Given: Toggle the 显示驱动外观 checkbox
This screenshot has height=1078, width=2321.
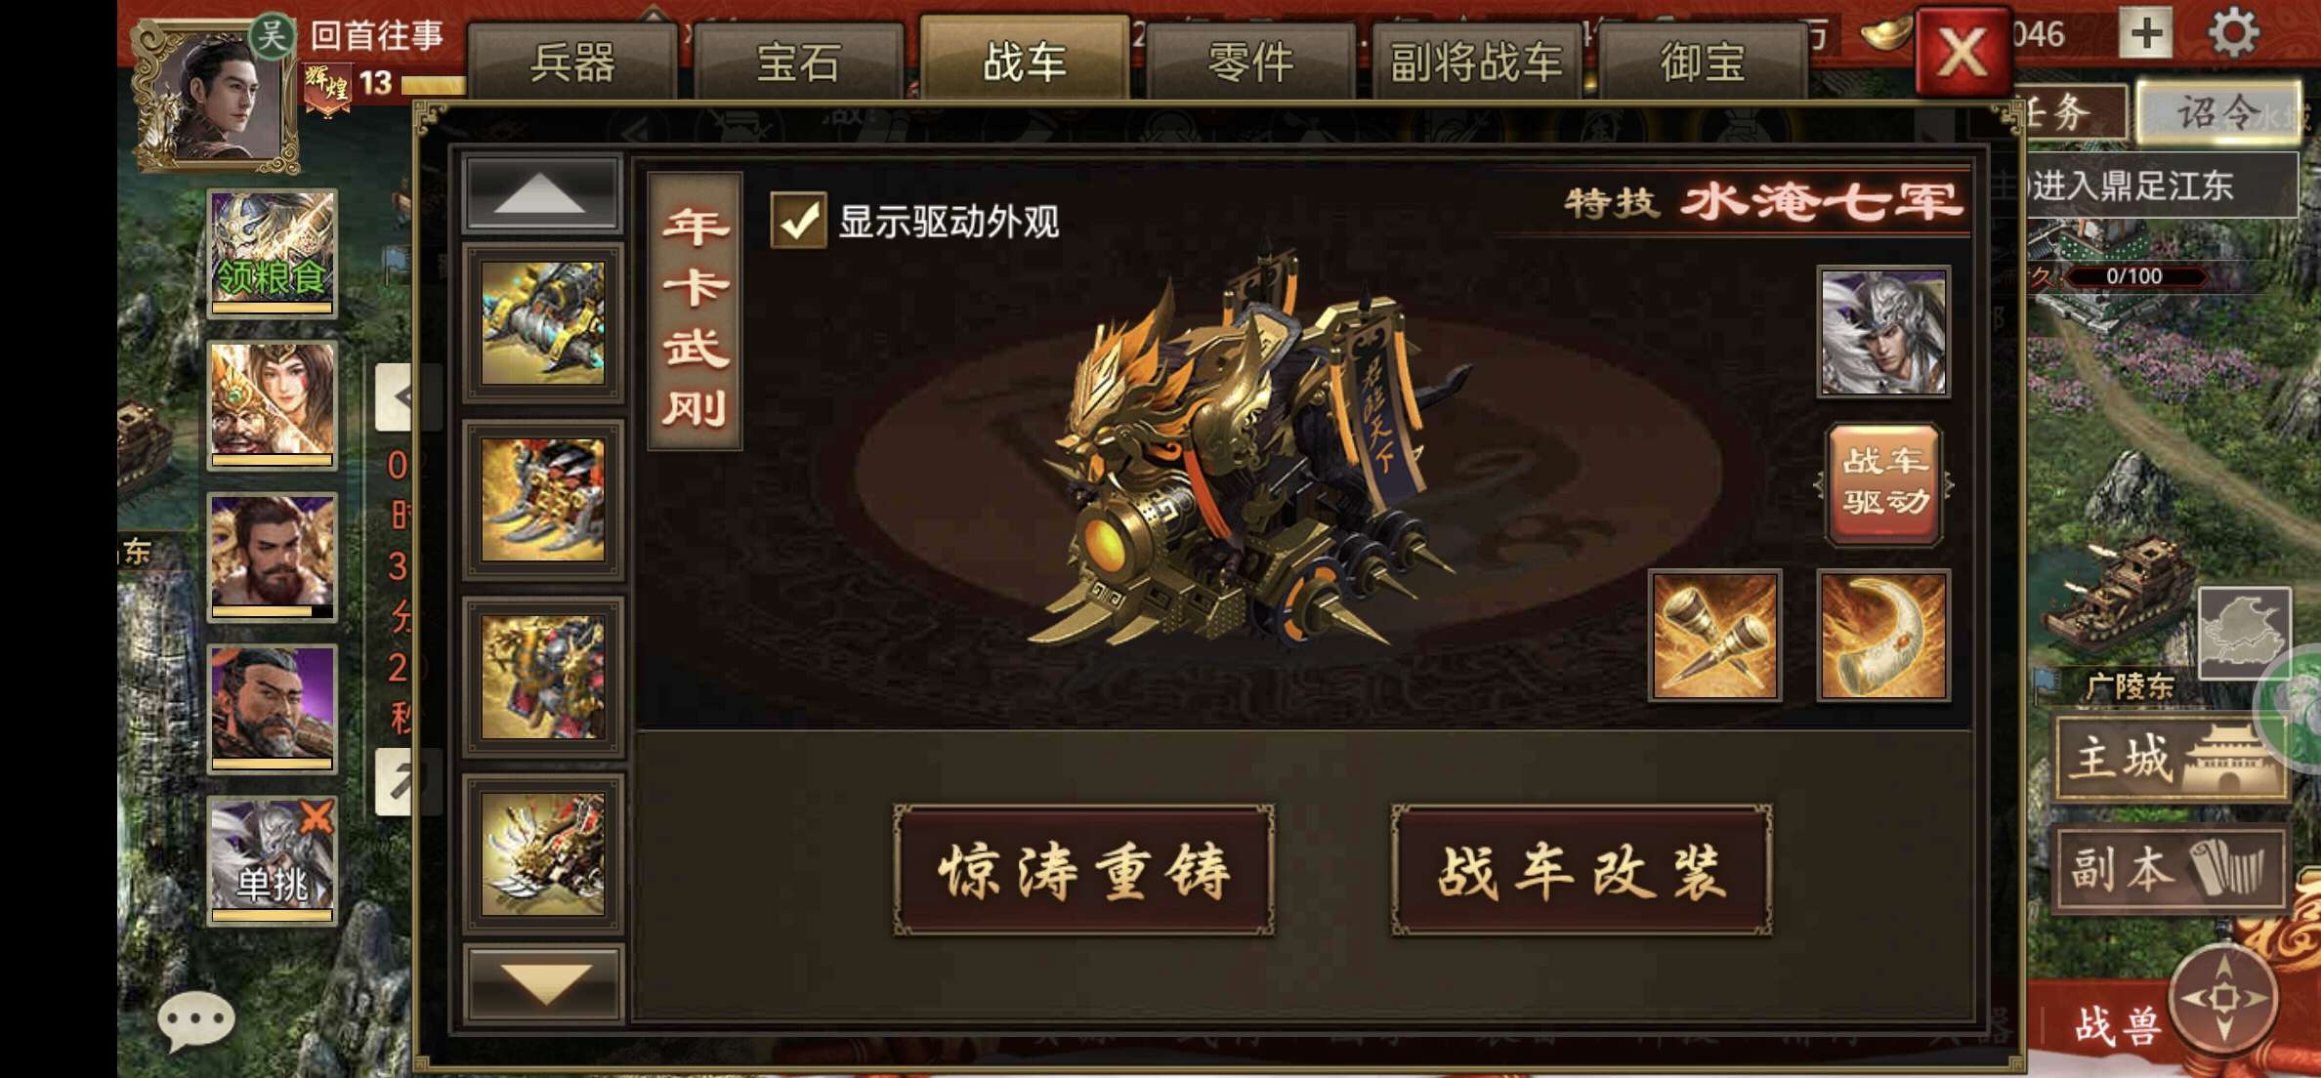Looking at the screenshot, I should (x=799, y=221).
